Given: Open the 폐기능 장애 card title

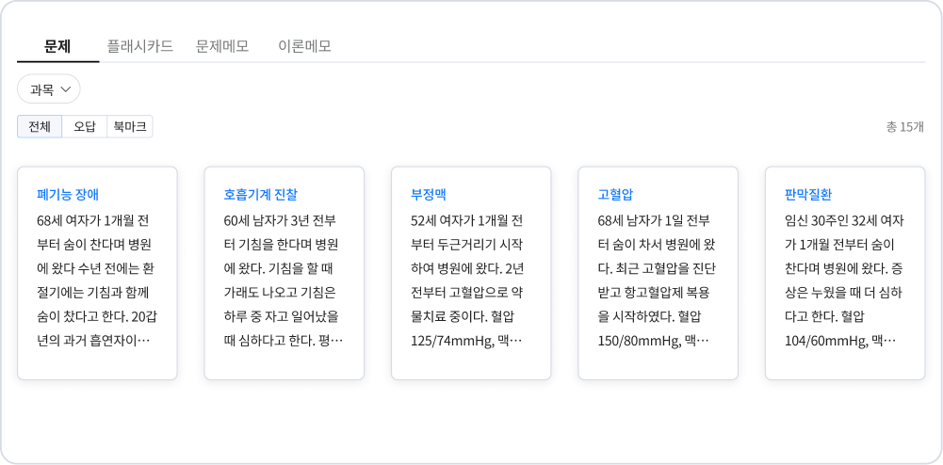Looking at the screenshot, I should pos(68,195).
